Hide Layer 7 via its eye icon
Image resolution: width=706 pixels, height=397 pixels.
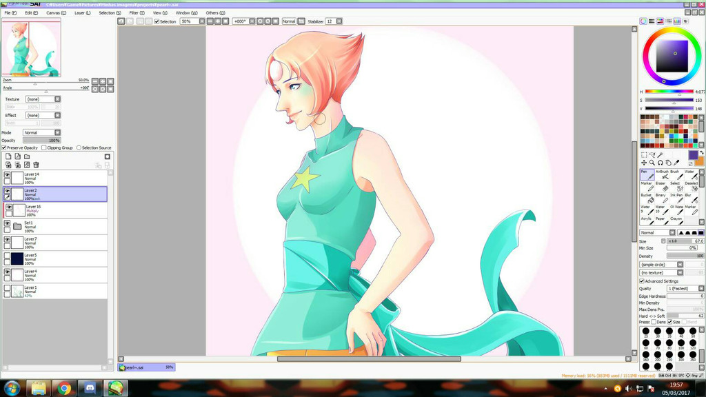(x=7, y=239)
